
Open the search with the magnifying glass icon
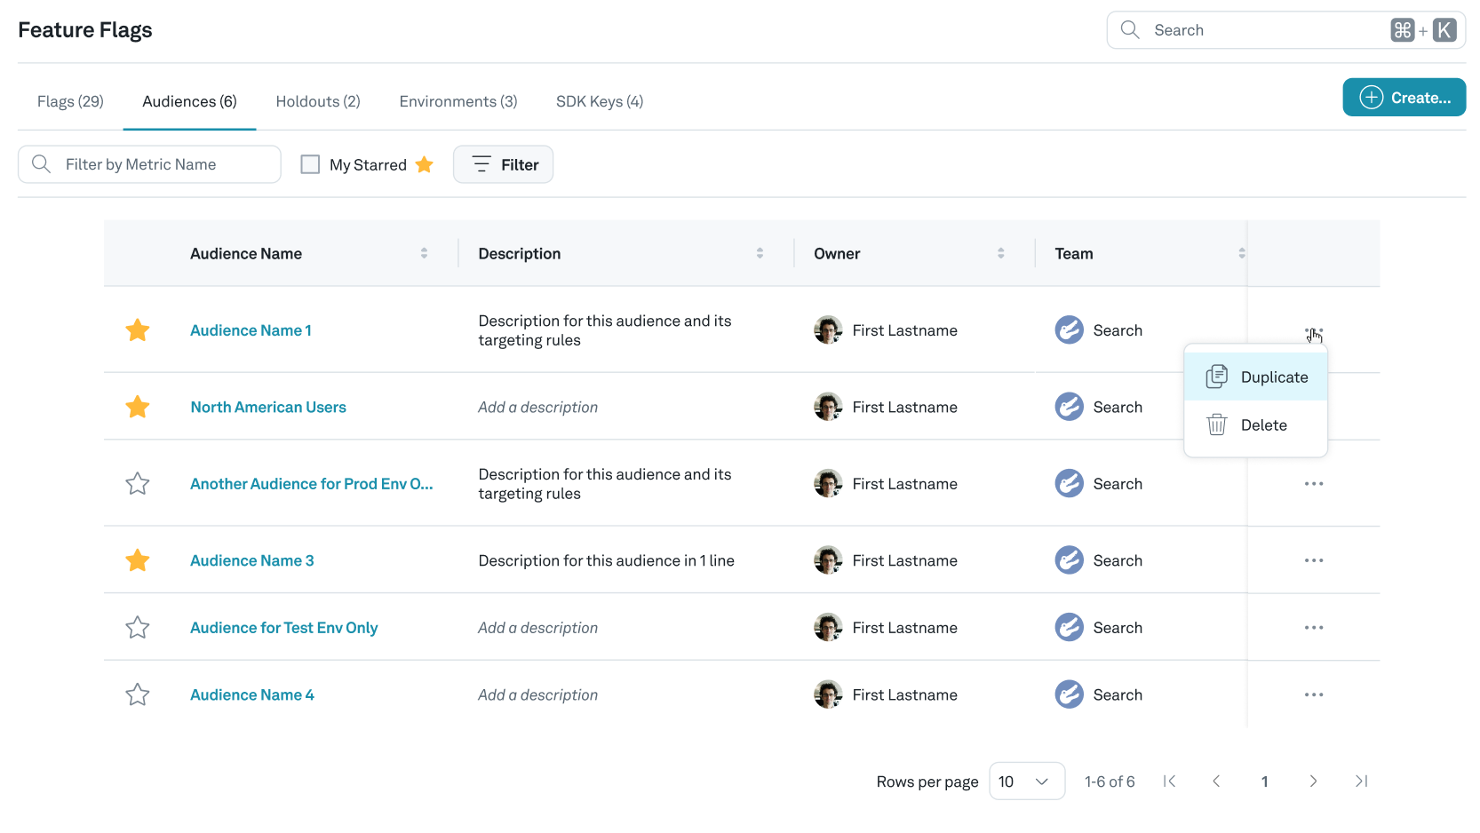pos(1128,29)
